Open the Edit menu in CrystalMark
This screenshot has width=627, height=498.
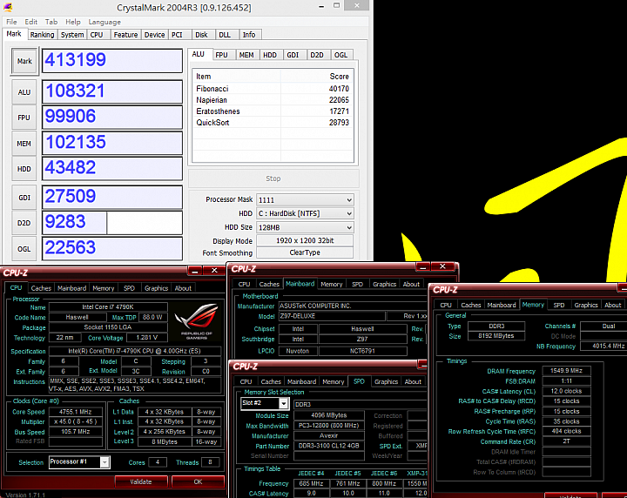(31, 22)
